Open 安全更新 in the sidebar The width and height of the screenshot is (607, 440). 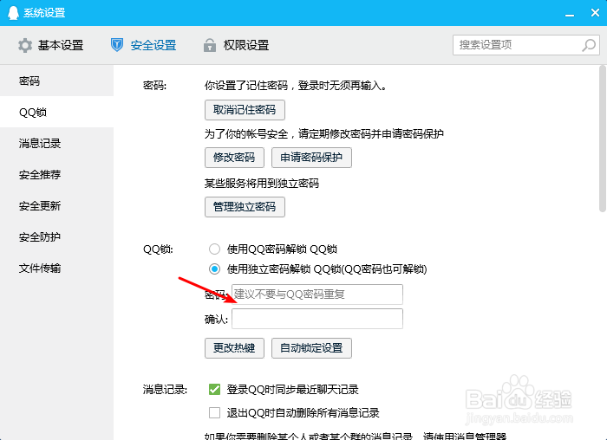click(56, 205)
